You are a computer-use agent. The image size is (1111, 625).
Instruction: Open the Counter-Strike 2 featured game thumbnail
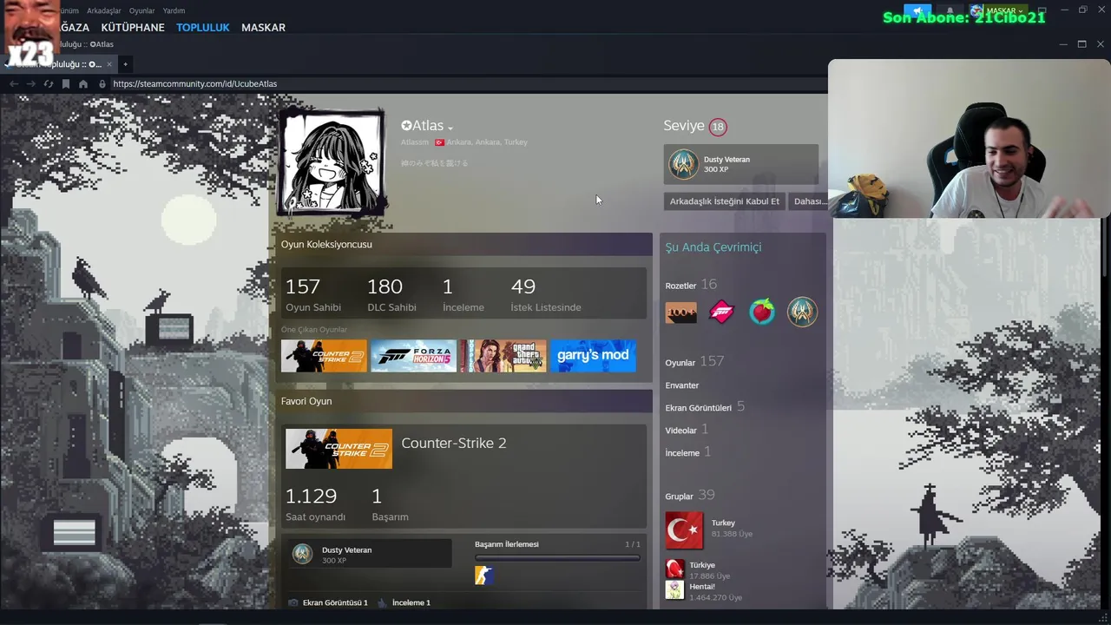click(x=324, y=356)
